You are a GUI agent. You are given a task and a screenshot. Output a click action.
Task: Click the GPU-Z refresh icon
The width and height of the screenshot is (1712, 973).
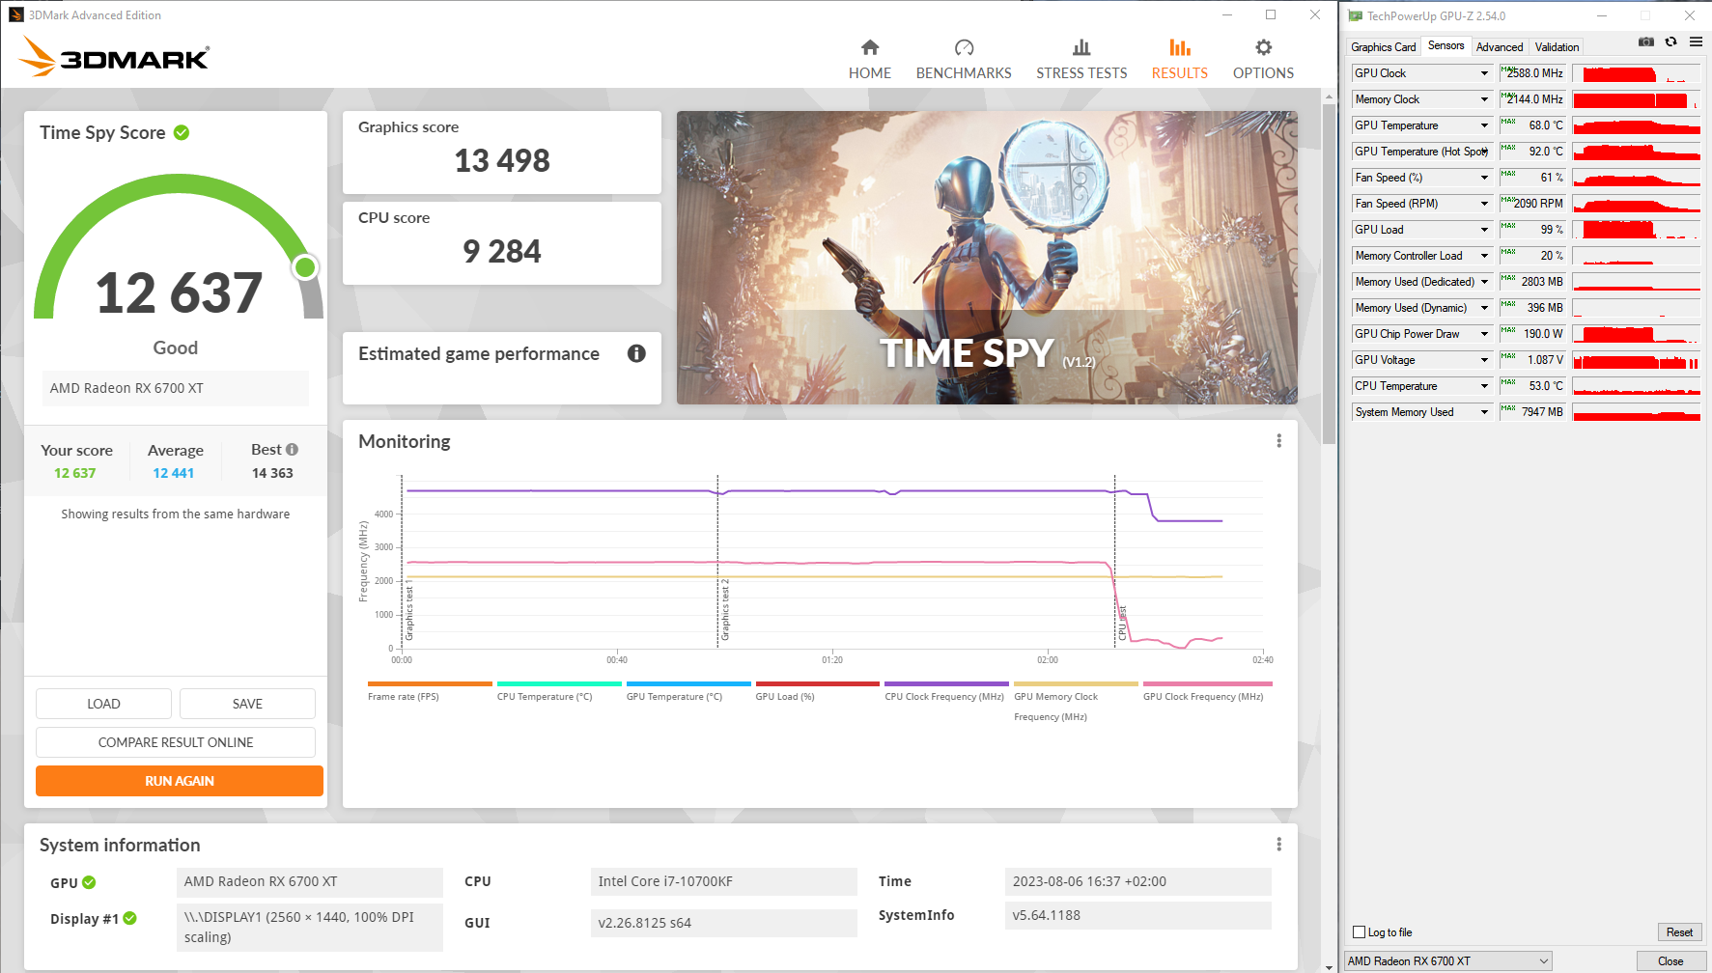(1670, 42)
